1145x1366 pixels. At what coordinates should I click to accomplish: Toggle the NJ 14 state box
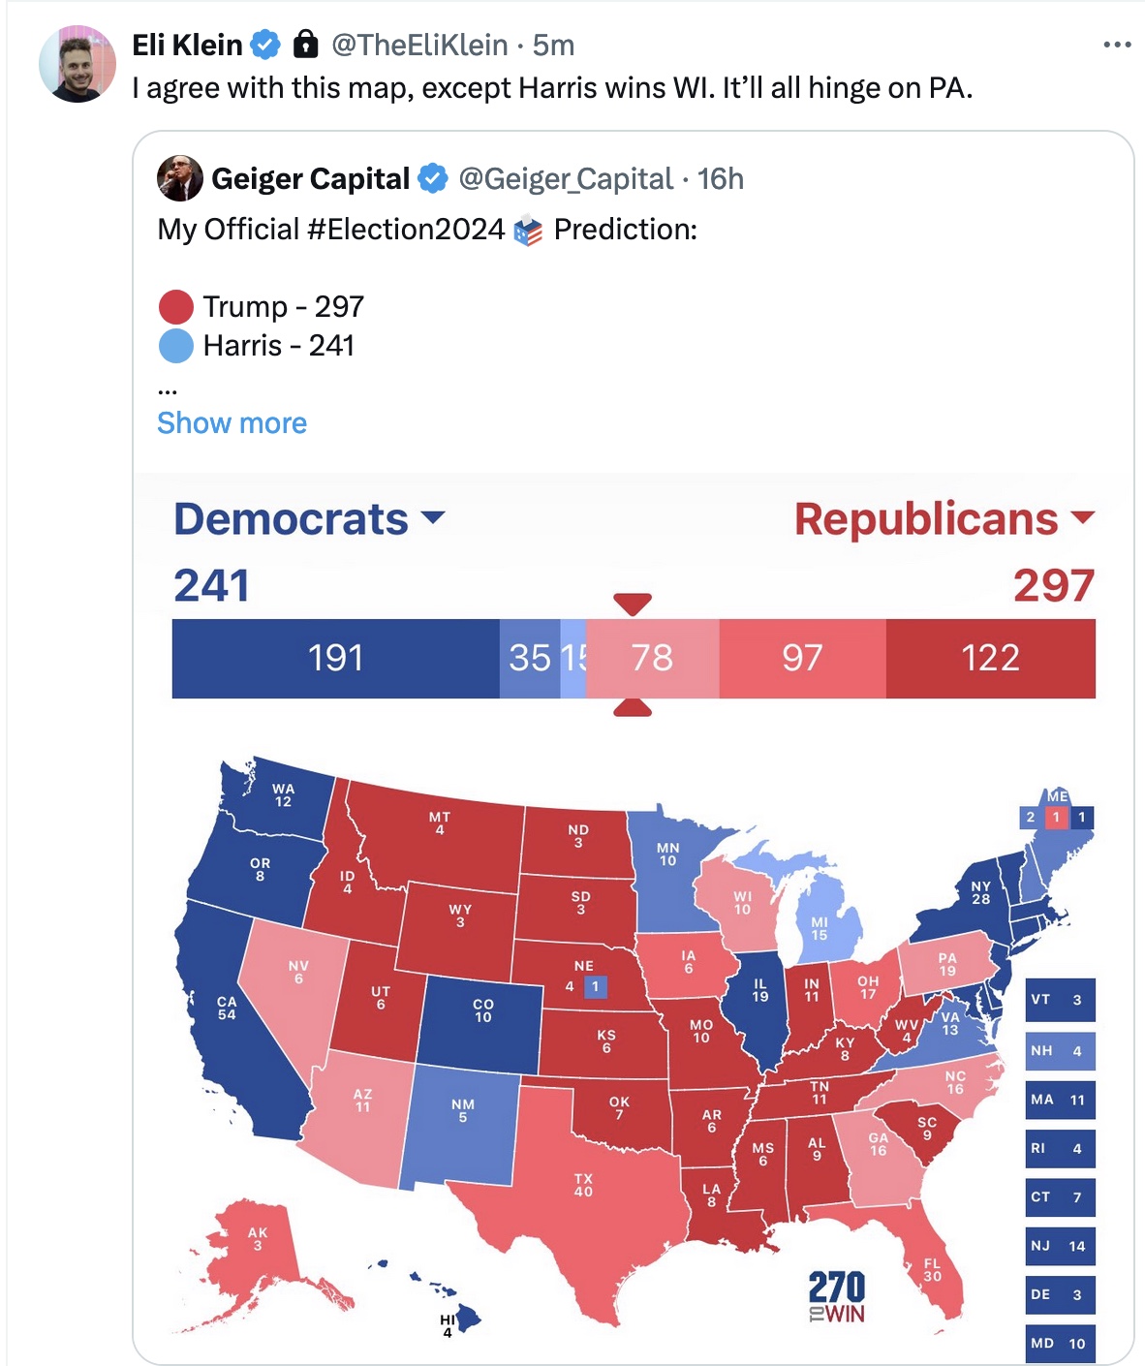coord(1060,1246)
